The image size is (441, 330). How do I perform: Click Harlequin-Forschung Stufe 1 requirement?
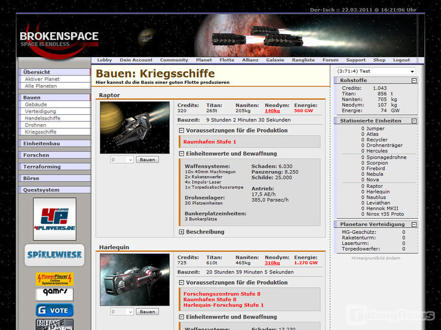[x=223, y=305]
